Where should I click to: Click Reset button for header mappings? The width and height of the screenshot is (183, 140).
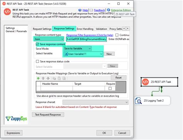119,78
